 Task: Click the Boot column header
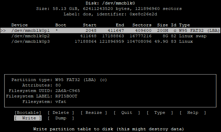[61, 25]
